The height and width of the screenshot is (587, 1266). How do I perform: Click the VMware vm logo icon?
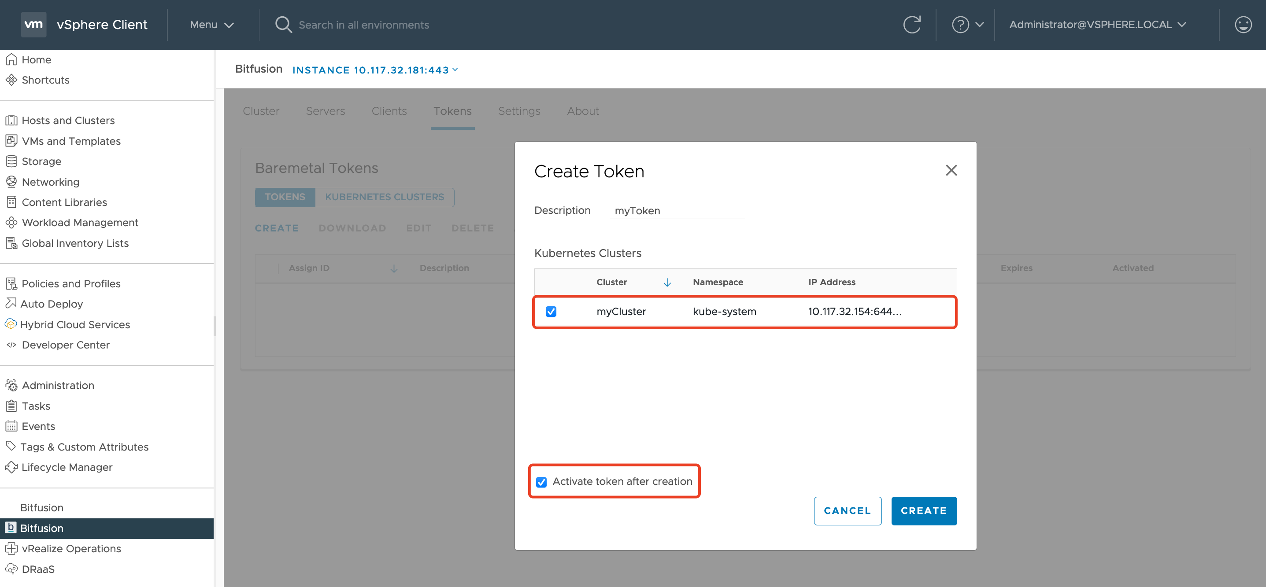33,25
